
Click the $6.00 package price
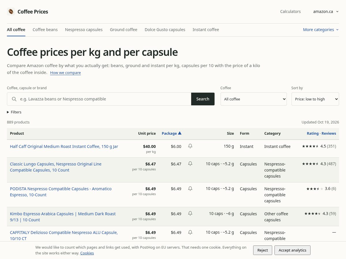176,146
